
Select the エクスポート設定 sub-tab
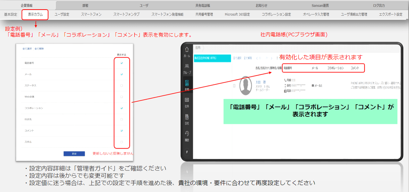tap(391, 15)
